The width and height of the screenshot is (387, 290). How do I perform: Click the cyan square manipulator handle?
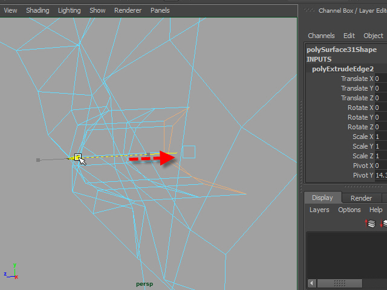point(189,152)
